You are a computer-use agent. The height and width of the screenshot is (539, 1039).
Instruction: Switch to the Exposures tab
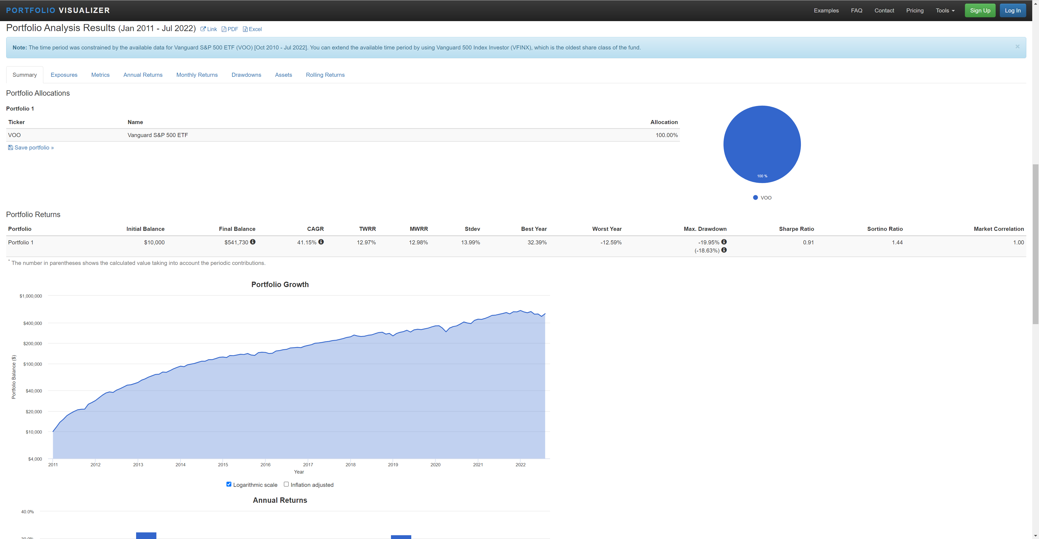coord(64,75)
